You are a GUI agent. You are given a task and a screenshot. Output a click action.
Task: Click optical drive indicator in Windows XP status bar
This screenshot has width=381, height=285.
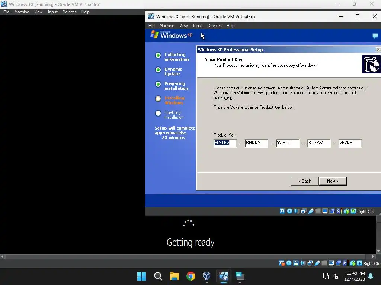pyautogui.click(x=289, y=211)
